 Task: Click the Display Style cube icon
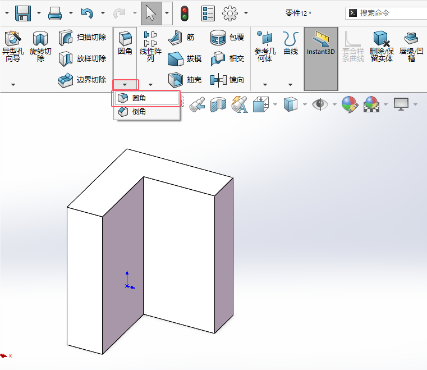coord(290,104)
